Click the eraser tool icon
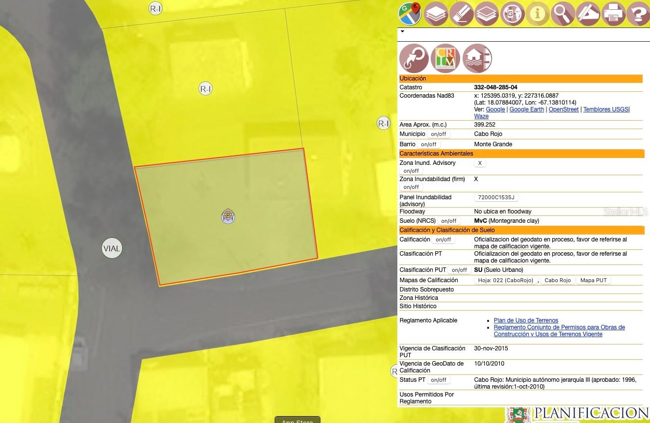 (461, 14)
